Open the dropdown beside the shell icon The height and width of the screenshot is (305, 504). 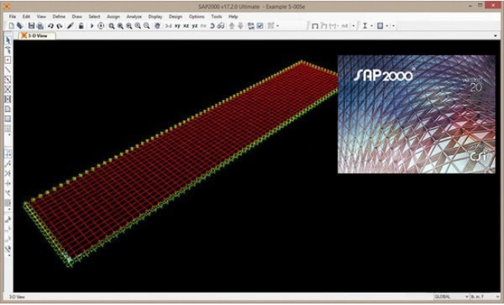pyautogui.click(x=387, y=26)
